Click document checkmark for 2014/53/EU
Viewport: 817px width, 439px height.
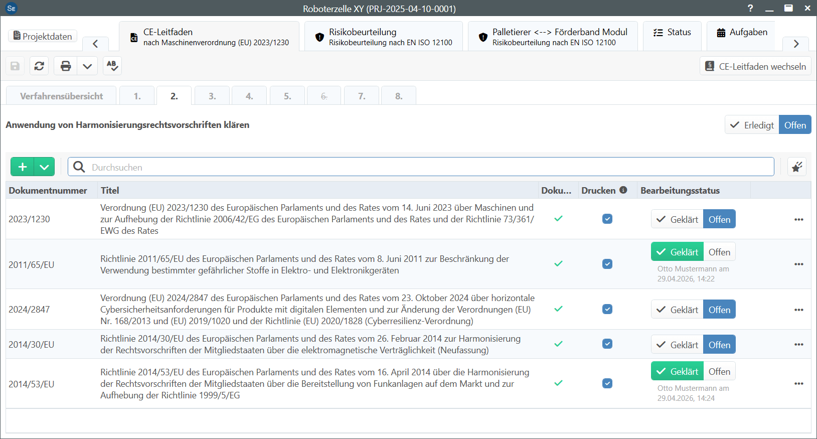pos(558,383)
